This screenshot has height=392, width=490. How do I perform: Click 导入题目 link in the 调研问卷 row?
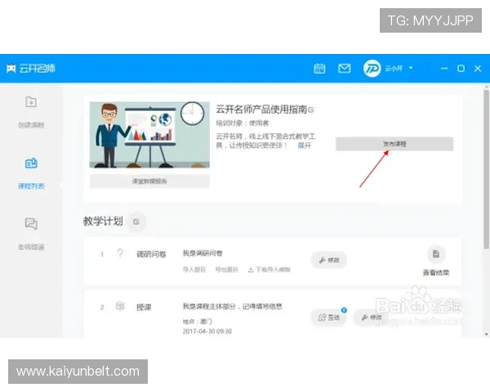pos(194,269)
